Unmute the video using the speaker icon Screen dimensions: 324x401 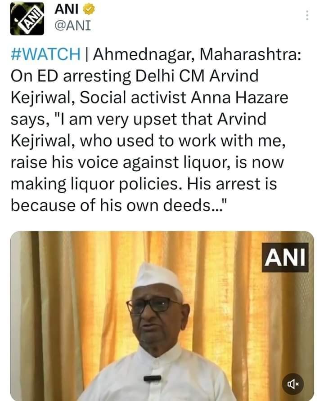293,384
